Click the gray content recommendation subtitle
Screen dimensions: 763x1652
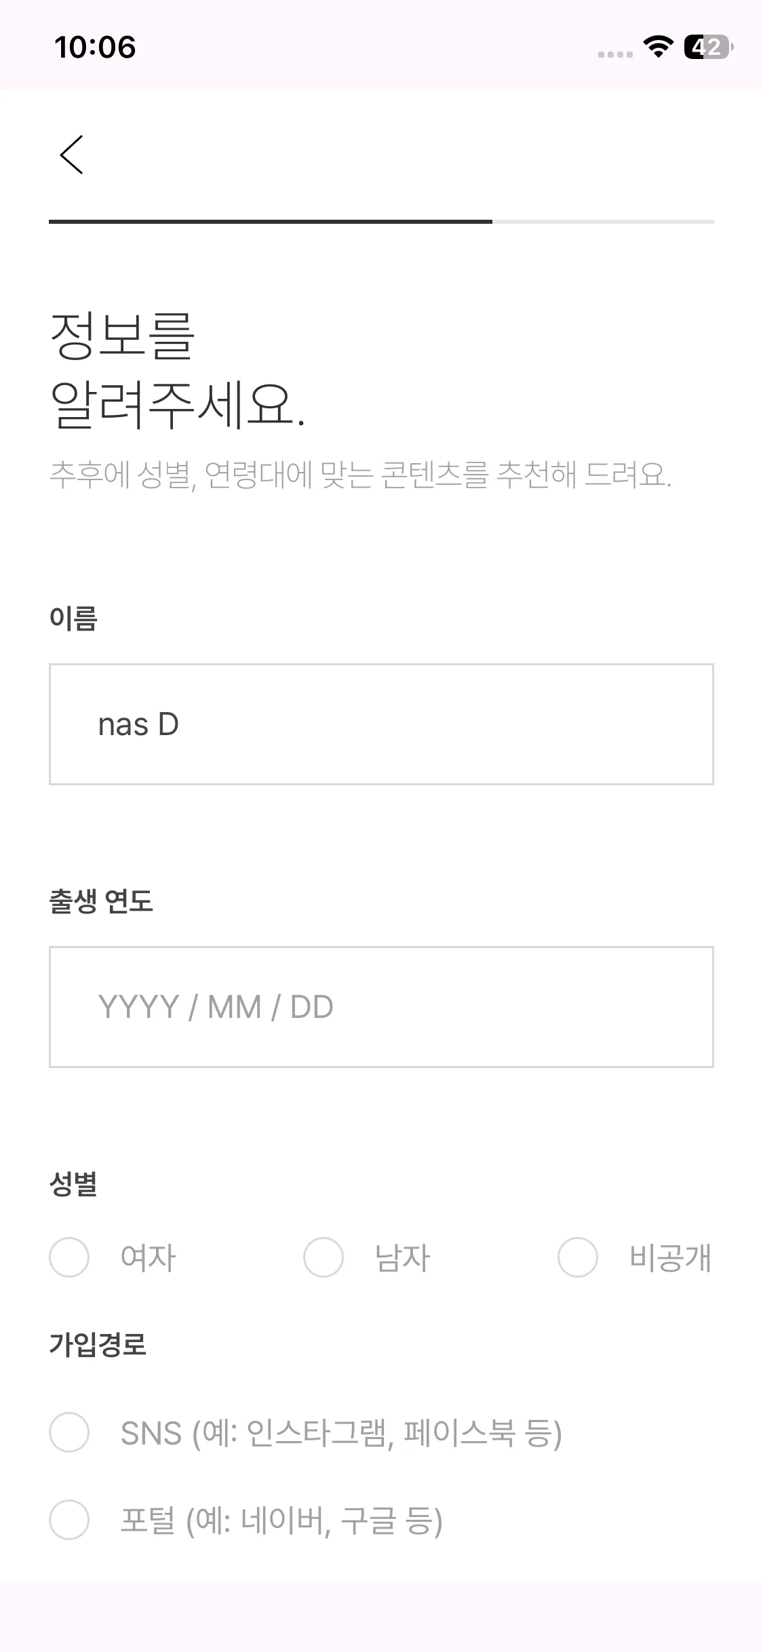pos(360,475)
